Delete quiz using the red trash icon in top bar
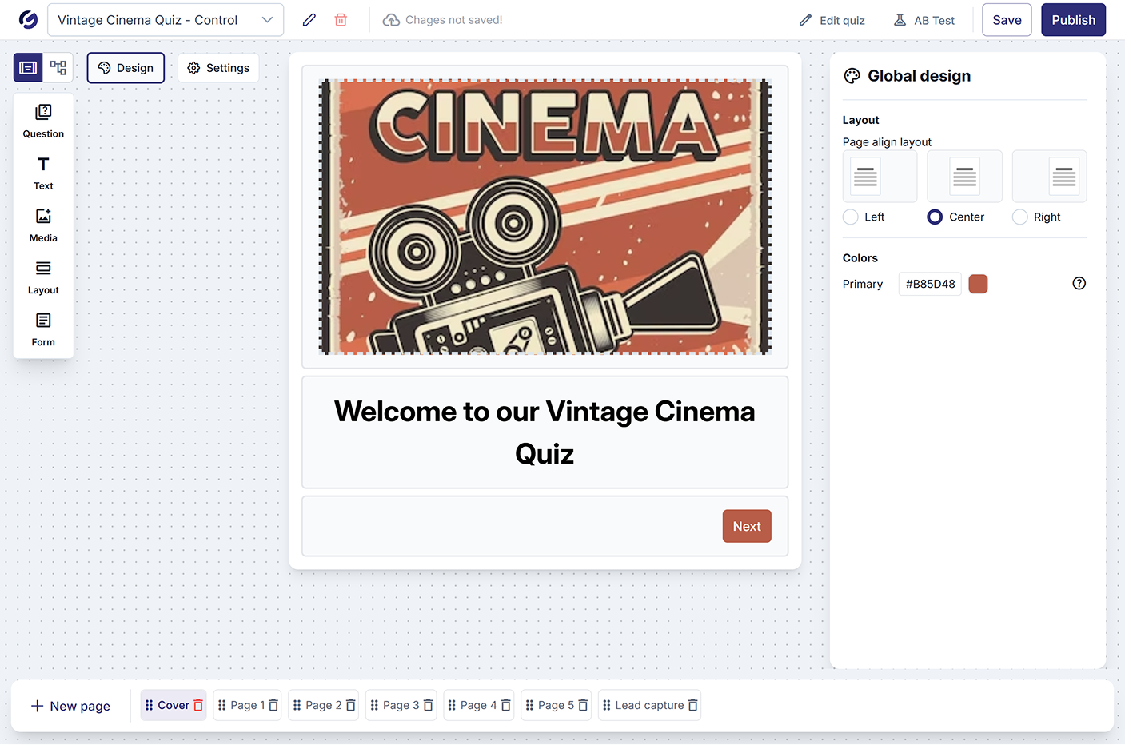 (341, 20)
